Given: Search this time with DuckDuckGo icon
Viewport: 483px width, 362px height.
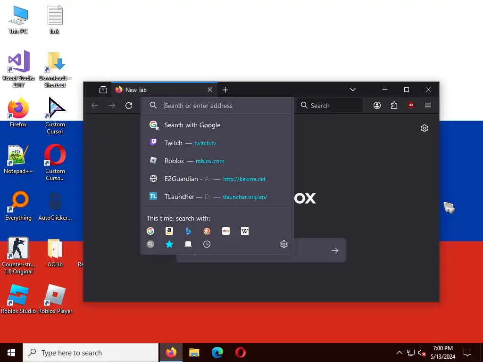Looking at the screenshot, I should click(x=207, y=231).
